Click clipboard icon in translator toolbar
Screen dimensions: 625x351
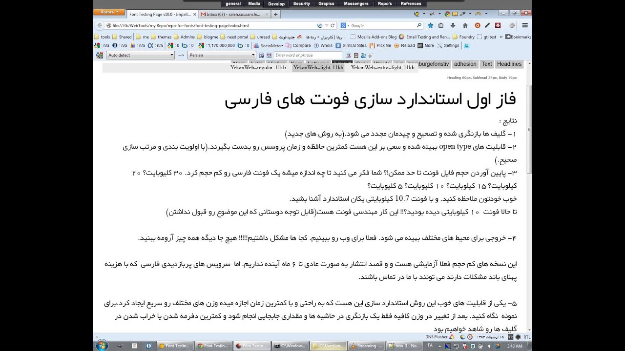click(x=356, y=55)
